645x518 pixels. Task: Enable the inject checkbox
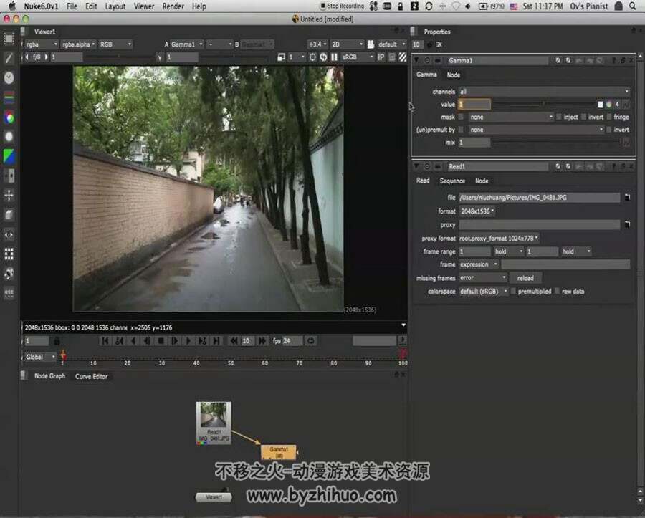[x=558, y=117]
